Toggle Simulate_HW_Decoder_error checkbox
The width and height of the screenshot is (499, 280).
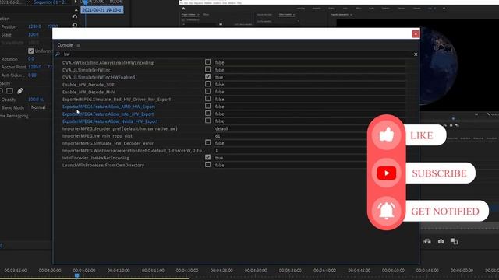[208, 142]
